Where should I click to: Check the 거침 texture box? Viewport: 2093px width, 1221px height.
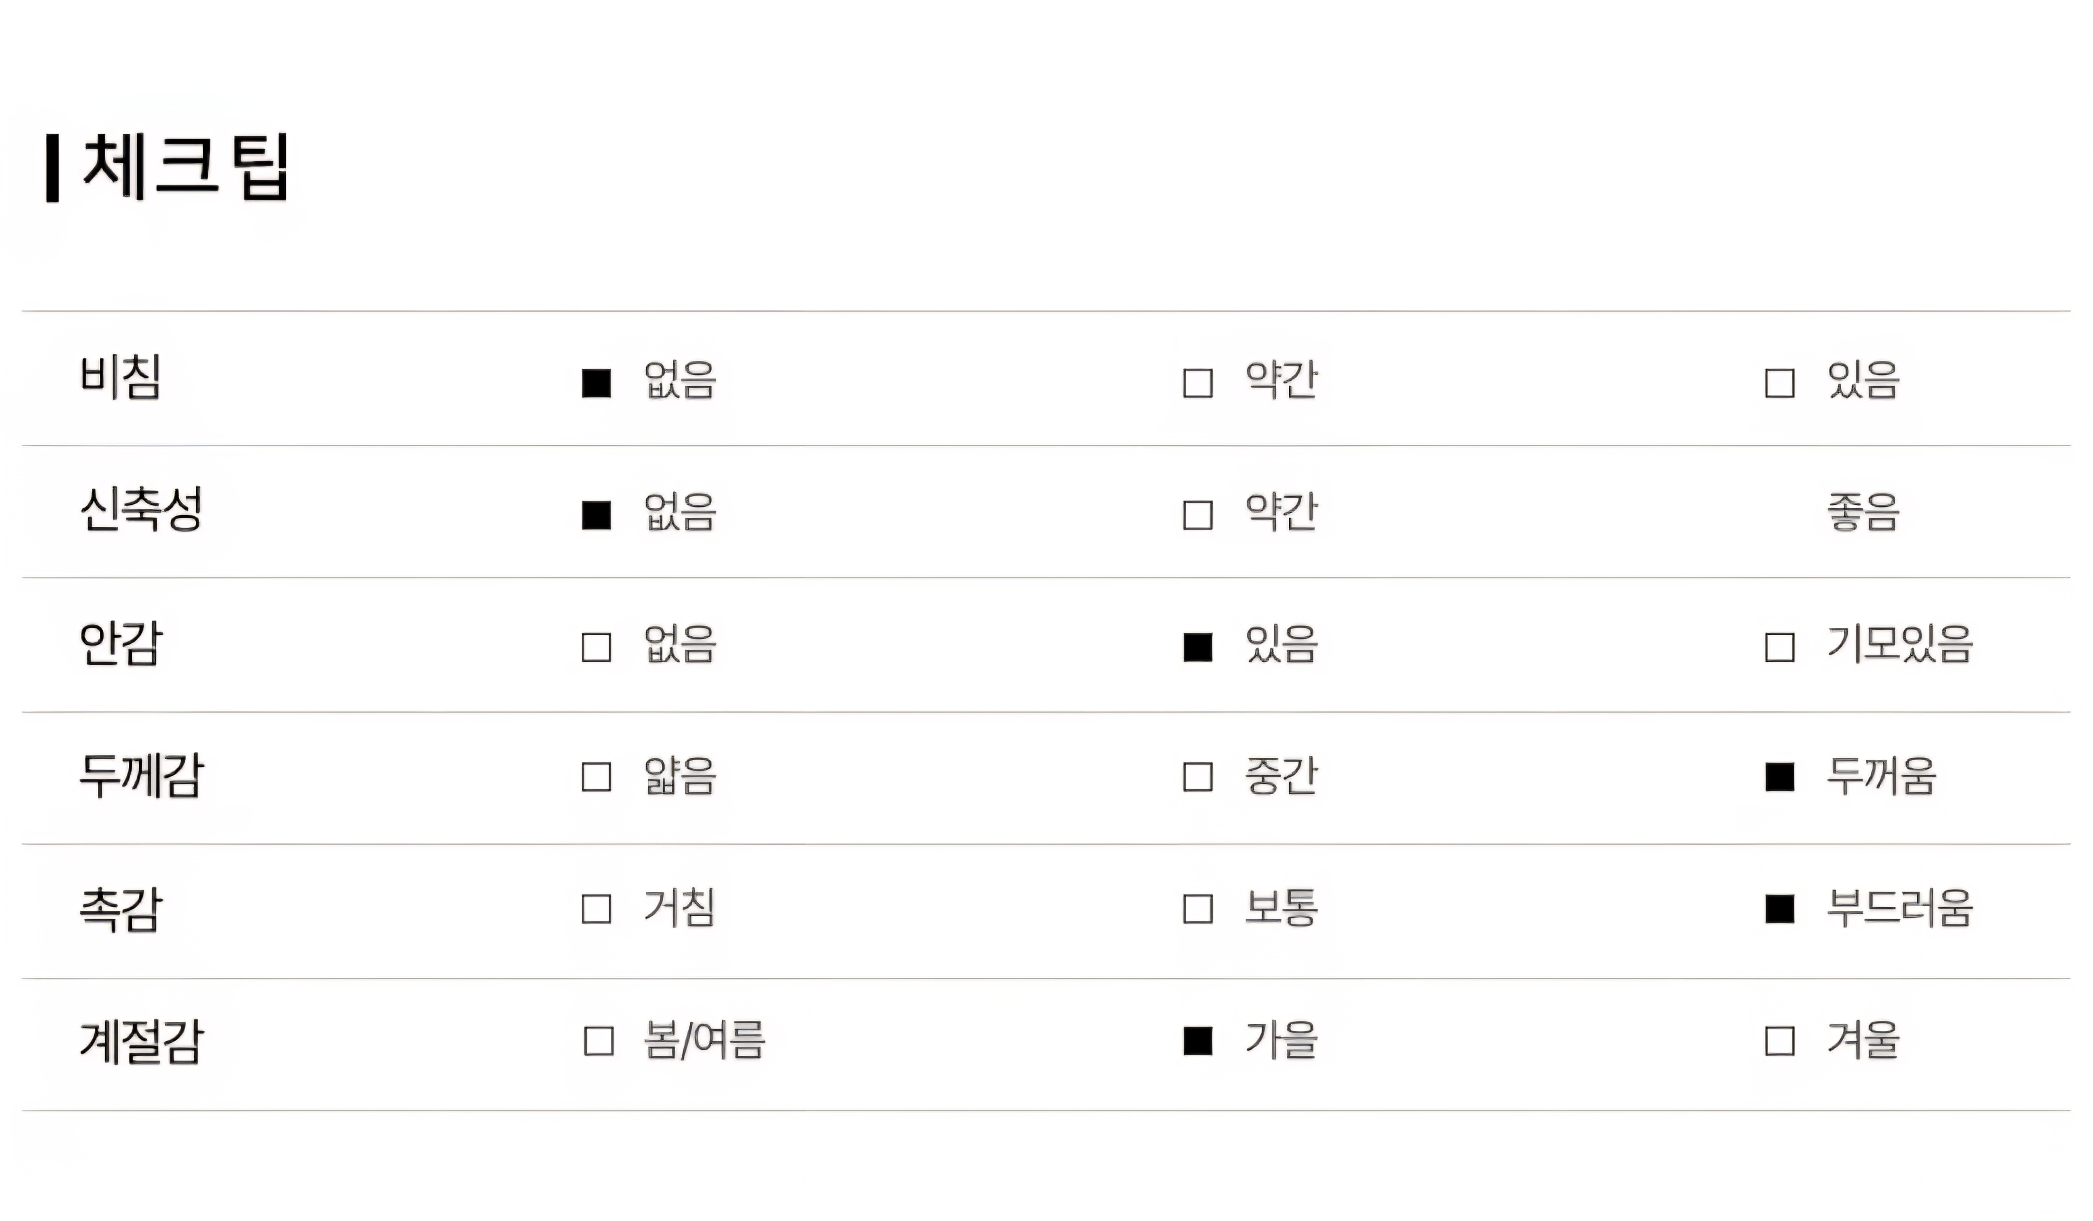pyautogui.click(x=596, y=908)
